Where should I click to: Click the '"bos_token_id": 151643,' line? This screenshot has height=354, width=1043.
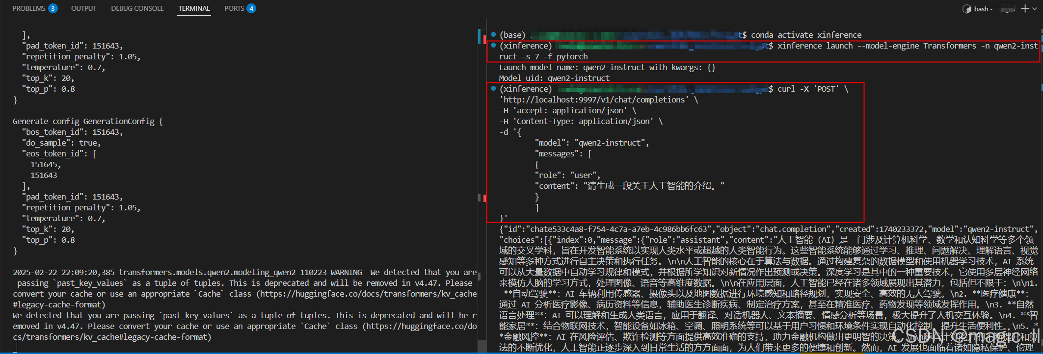(72, 132)
